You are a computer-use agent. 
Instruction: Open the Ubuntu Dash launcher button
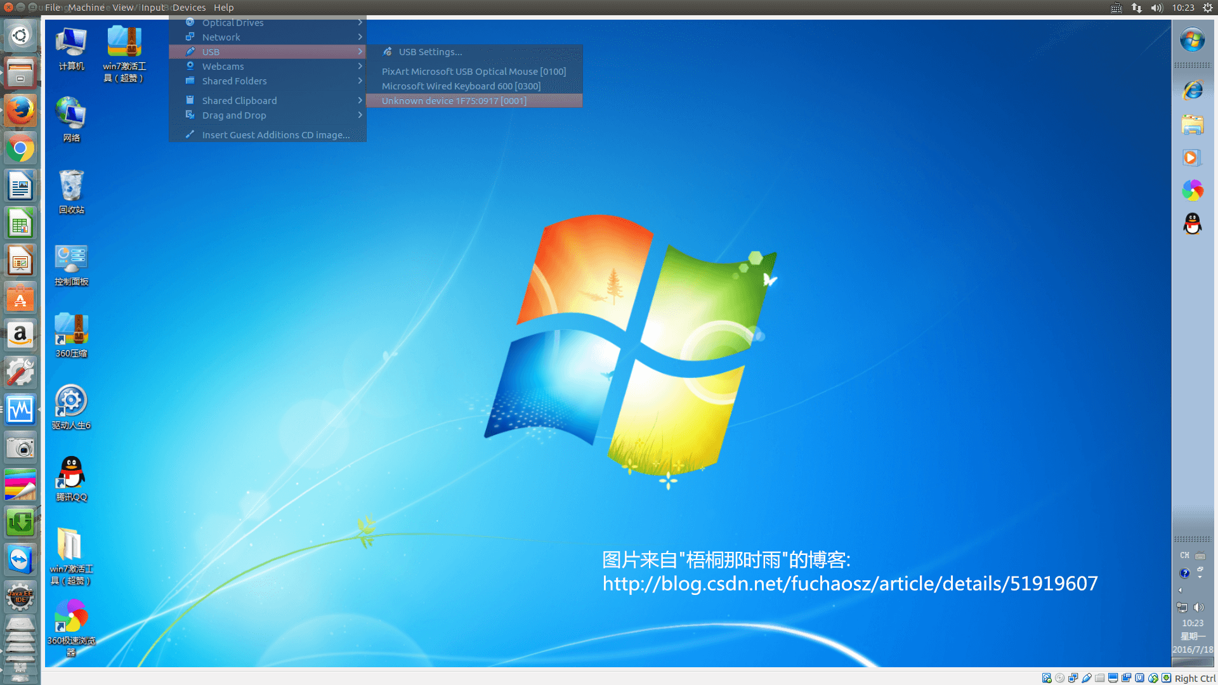[20, 36]
